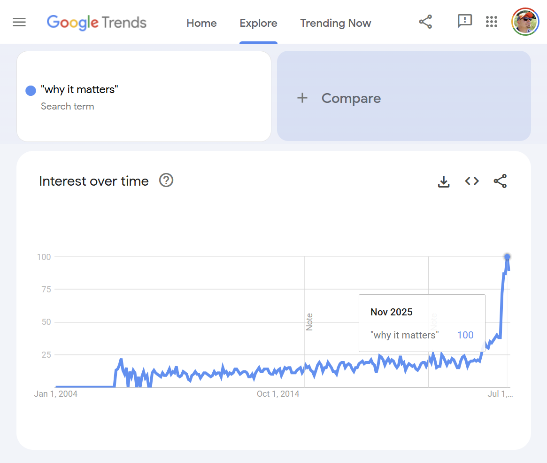Go to the Home tab
547x463 pixels.
tap(201, 23)
